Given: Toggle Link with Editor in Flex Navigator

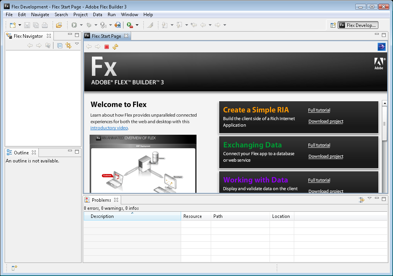Looking at the screenshot, I should pos(68,45).
